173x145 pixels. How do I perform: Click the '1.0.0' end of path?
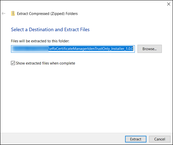(129, 49)
